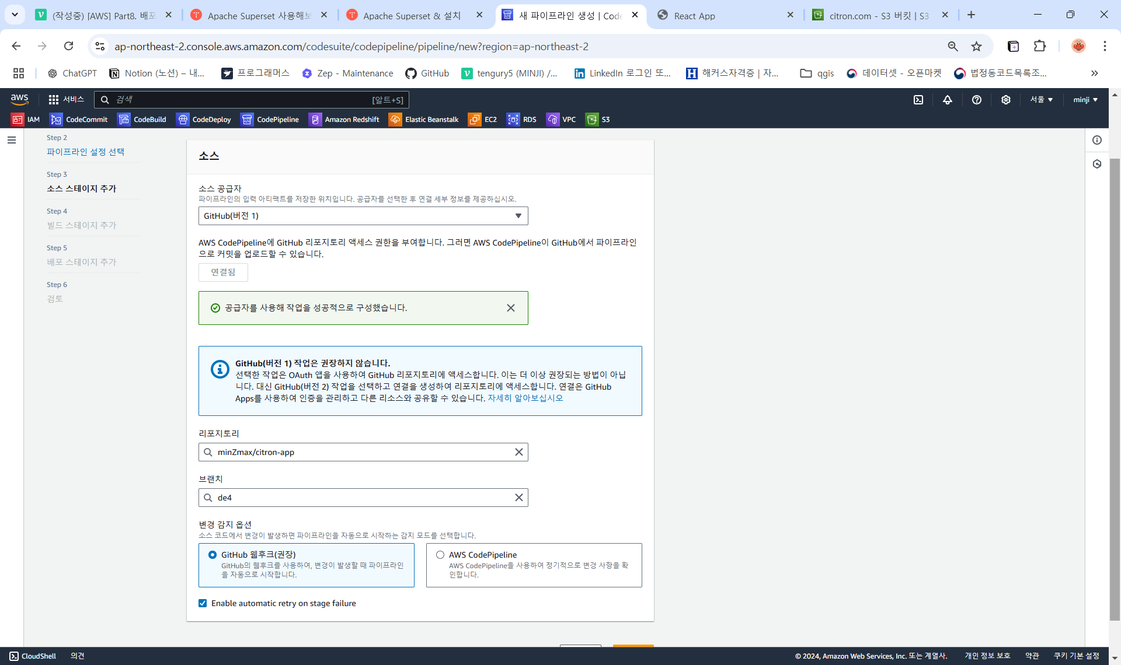Open the AWS settings gear icon
Screen dimensions: 1121x665
tap(1005, 100)
